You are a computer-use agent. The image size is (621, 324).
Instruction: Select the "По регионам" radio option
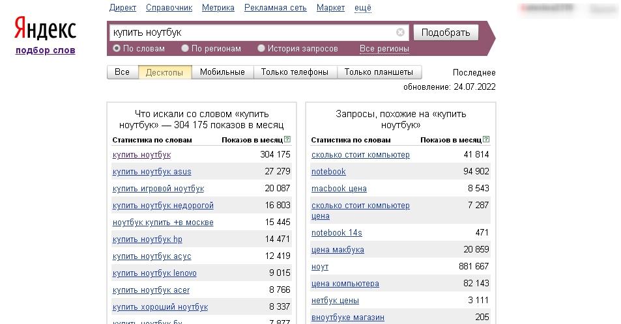click(185, 48)
